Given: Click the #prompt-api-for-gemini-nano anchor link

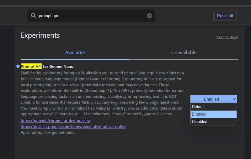Looking at the screenshot, I should [48, 132].
